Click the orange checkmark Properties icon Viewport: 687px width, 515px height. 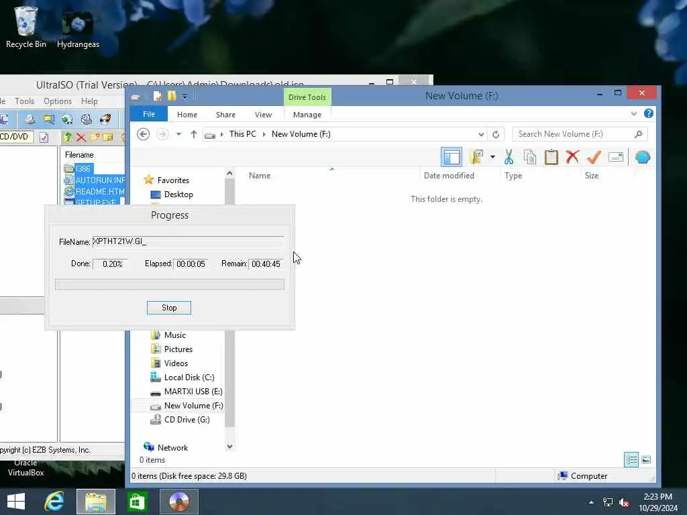594,157
